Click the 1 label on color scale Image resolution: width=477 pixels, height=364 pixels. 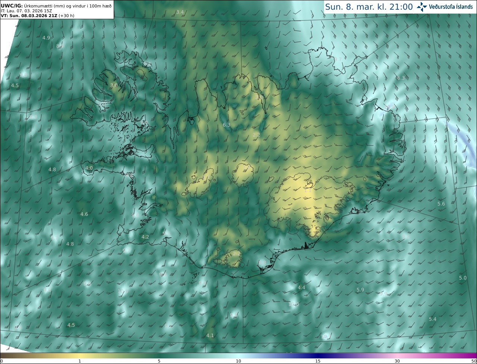coord(80,361)
